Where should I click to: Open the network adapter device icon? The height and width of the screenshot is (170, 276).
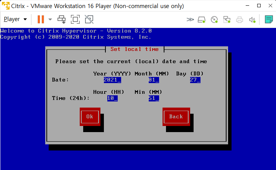(227, 20)
